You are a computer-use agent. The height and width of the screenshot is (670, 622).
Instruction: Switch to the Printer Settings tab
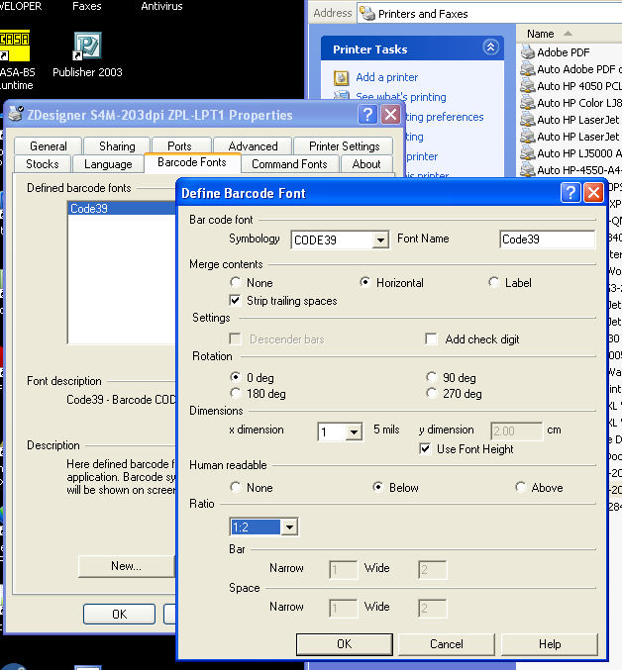pos(344,146)
